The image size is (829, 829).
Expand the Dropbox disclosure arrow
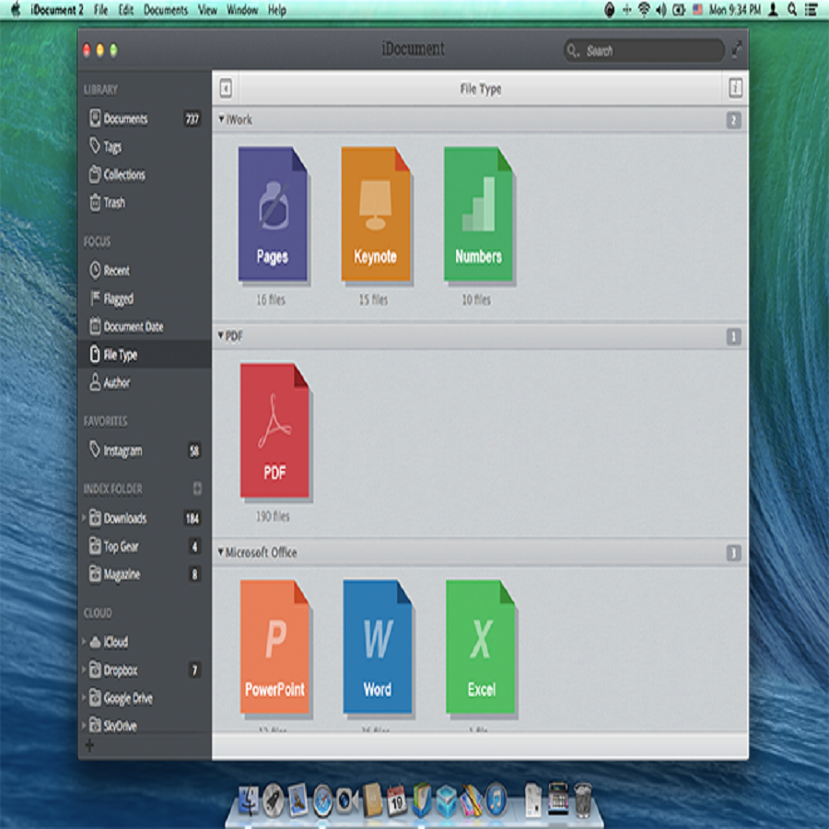pyautogui.click(x=84, y=670)
